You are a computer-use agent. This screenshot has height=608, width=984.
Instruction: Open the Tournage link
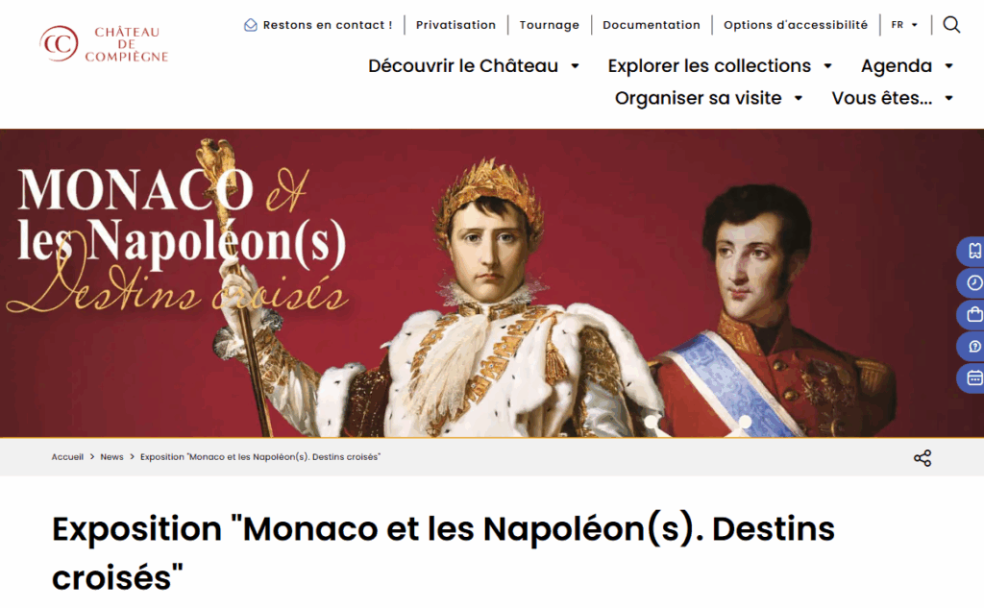pos(549,25)
